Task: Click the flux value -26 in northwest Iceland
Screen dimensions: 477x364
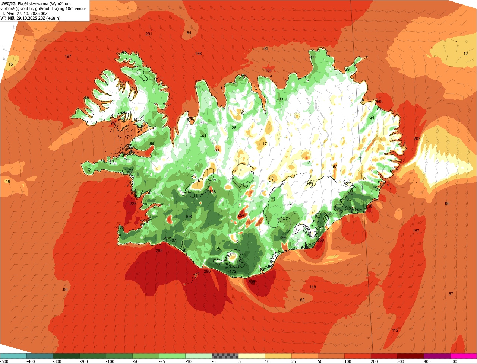Action: (233, 128)
